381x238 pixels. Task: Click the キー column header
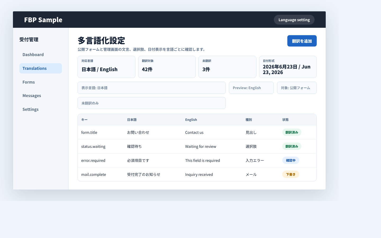84,120
